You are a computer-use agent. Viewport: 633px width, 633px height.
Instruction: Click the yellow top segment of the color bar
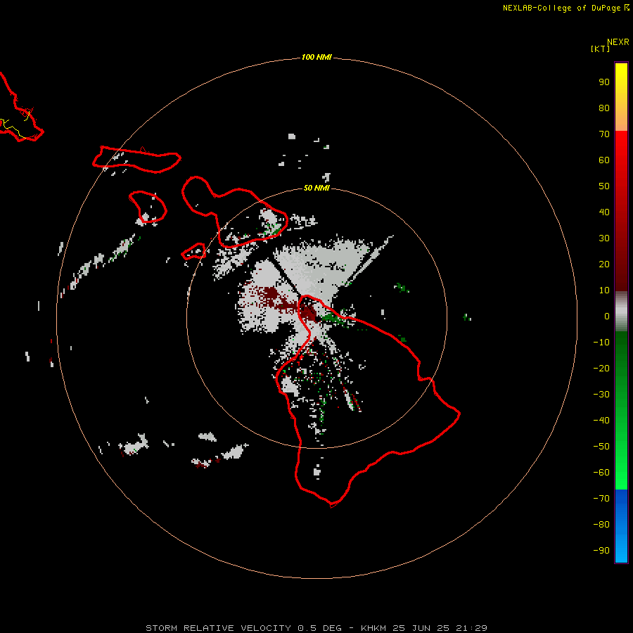[x=621, y=97]
